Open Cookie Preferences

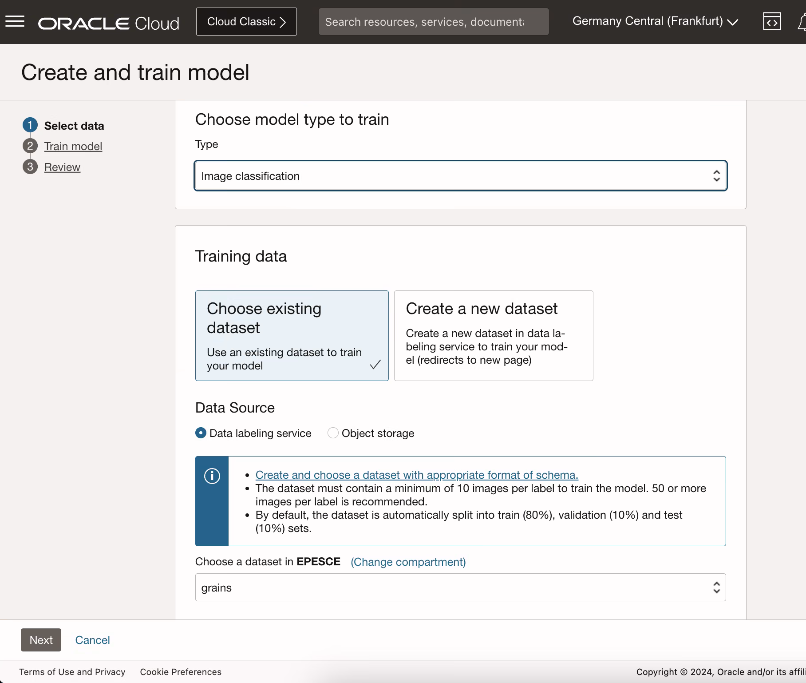pos(181,672)
